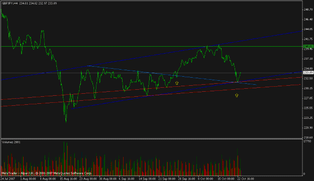This screenshot has width=314, height=181.
Task: Click the yellow up arrow near 22 Oct
Action: tap(237, 95)
